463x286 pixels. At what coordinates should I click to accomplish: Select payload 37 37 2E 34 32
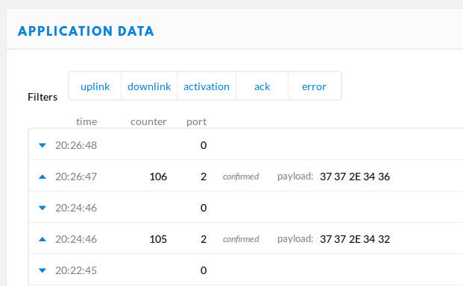tap(355, 239)
